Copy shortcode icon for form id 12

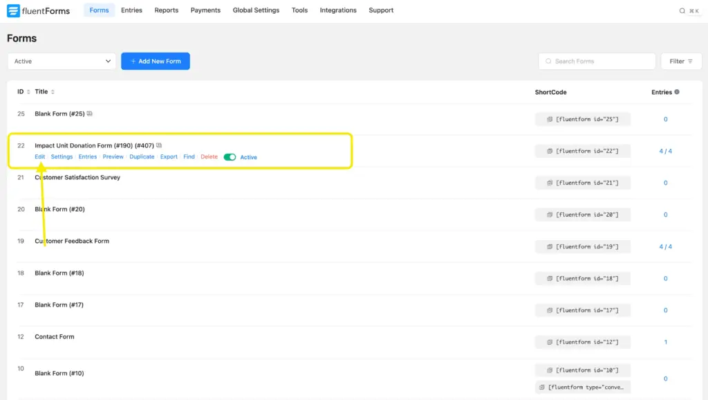(x=550, y=342)
